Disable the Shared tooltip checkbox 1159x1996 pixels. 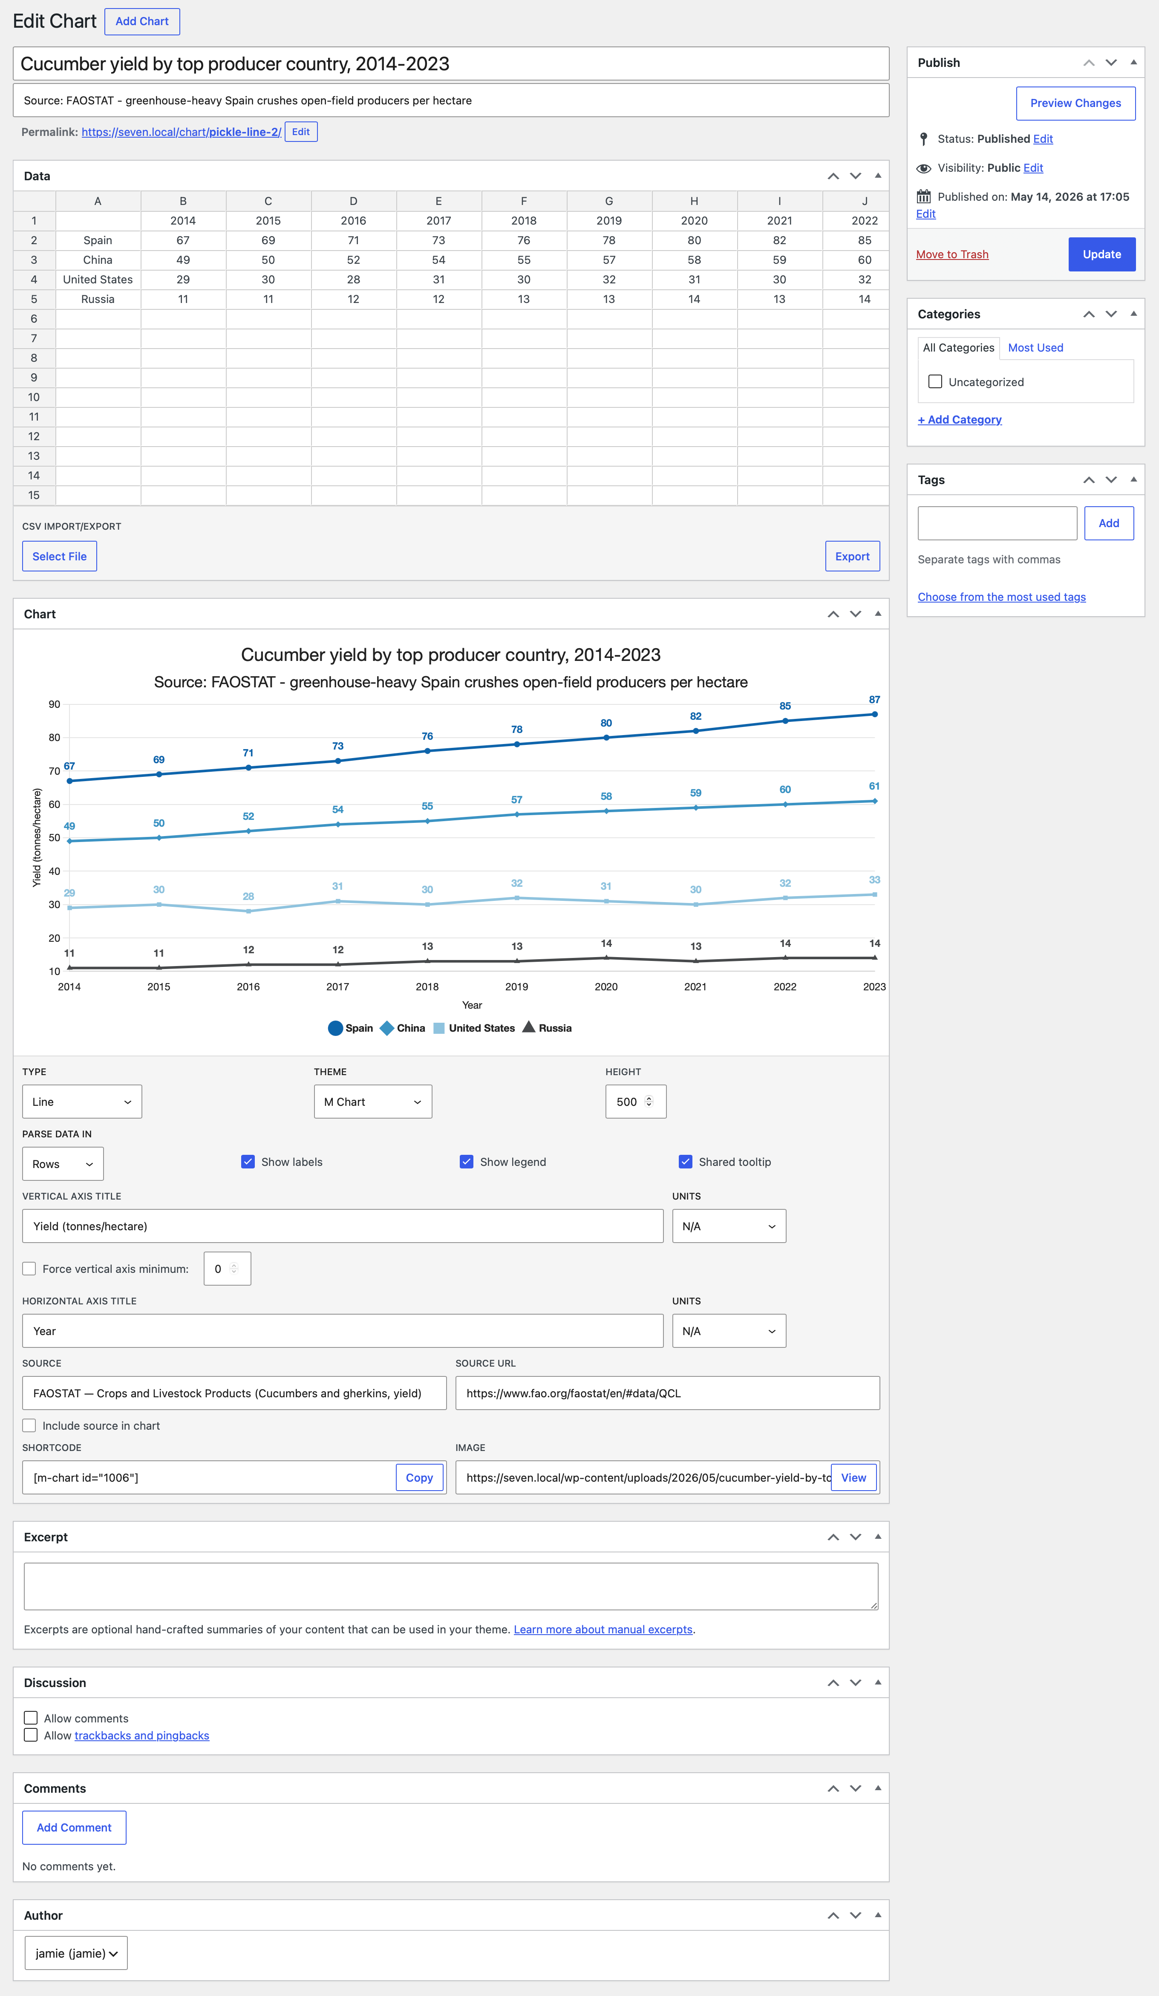[685, 1161]
